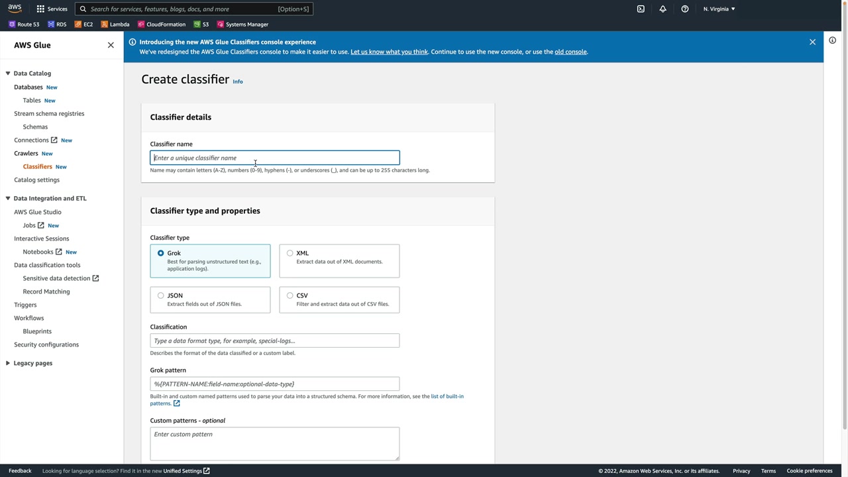848x477 pixels.
Task: Click the help question mark icon
Action: coord(685,9)
